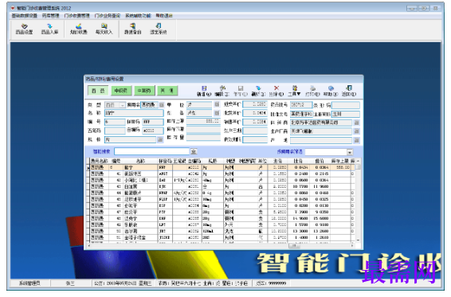Click the 五笔码 input field

click(115, 131)
